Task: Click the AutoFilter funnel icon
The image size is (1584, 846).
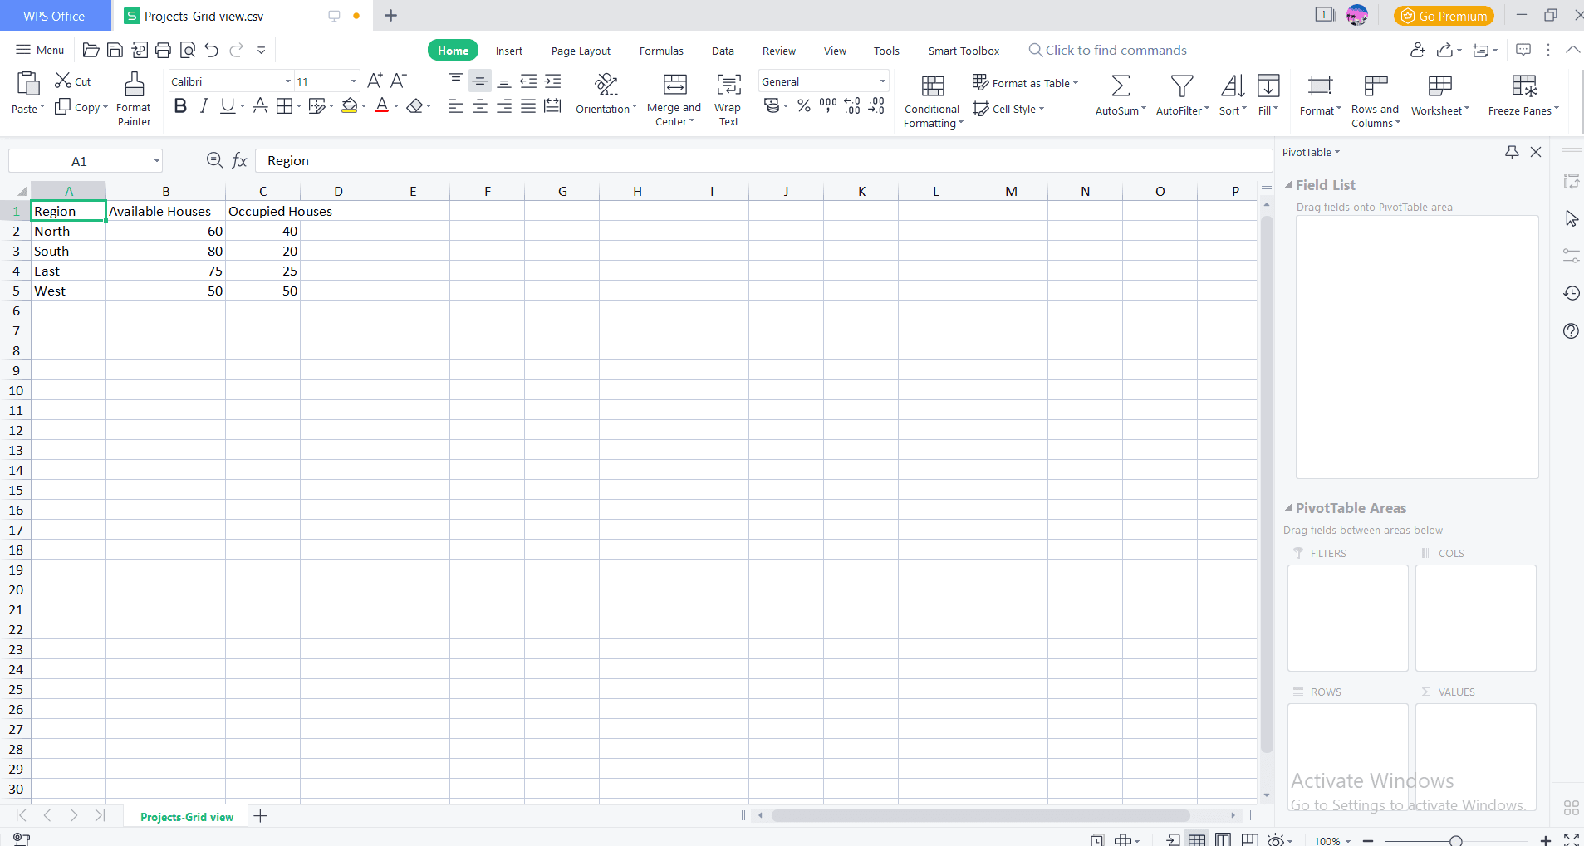Action: (1181, 86)
